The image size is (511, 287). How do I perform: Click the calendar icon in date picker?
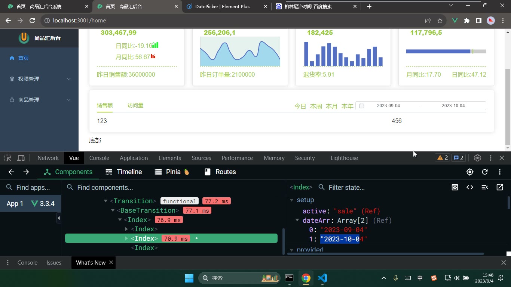[x=362, y=106]
